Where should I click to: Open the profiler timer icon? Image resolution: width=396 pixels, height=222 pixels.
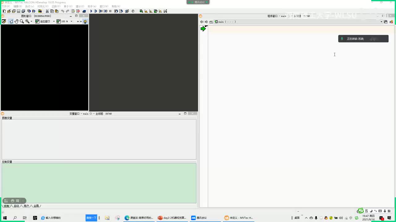click(133, 11)
